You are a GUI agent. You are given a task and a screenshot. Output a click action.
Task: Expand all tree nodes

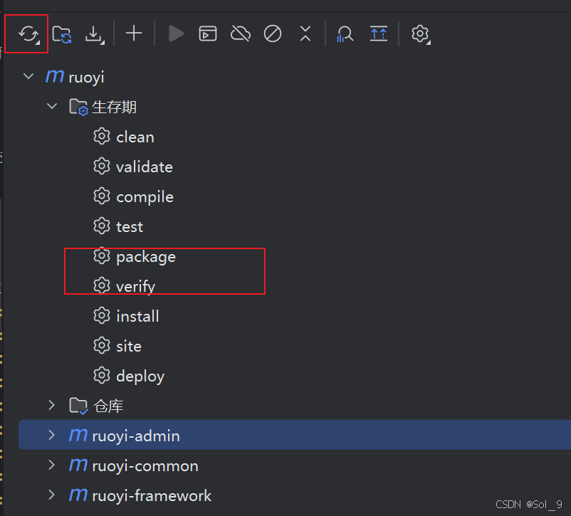point(379,33)
